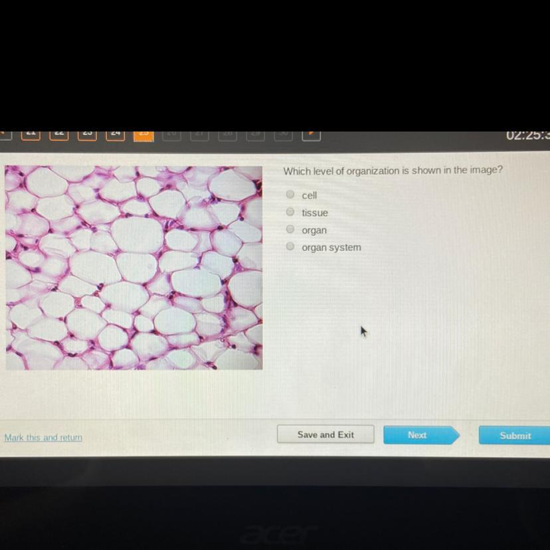Pick the organ radio button
The height and width of the screenshot is (550, 550).
point(290,229)
